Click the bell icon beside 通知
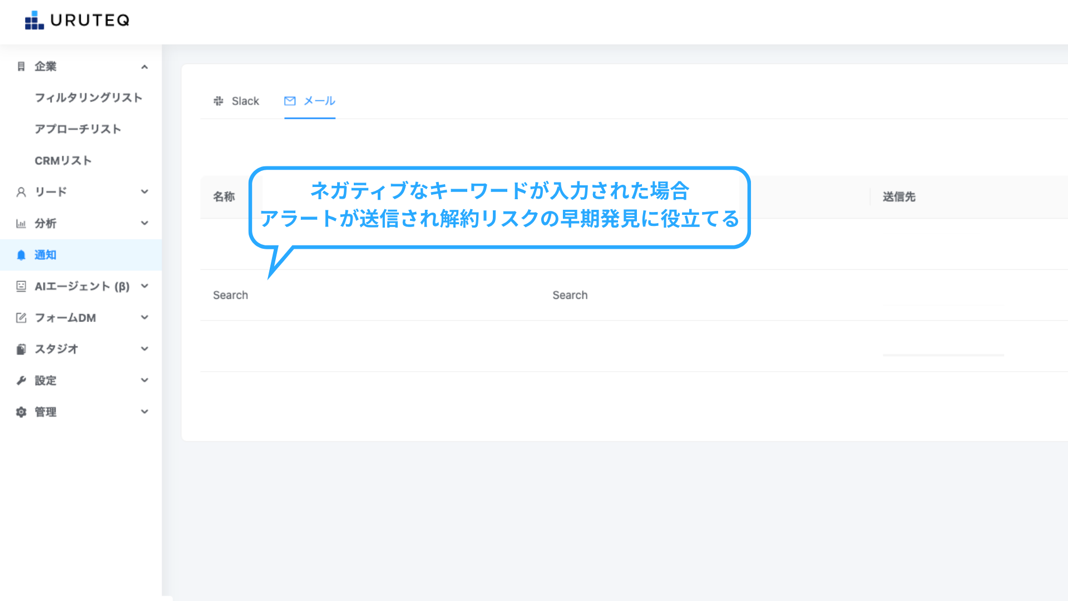 click(21, 255)
